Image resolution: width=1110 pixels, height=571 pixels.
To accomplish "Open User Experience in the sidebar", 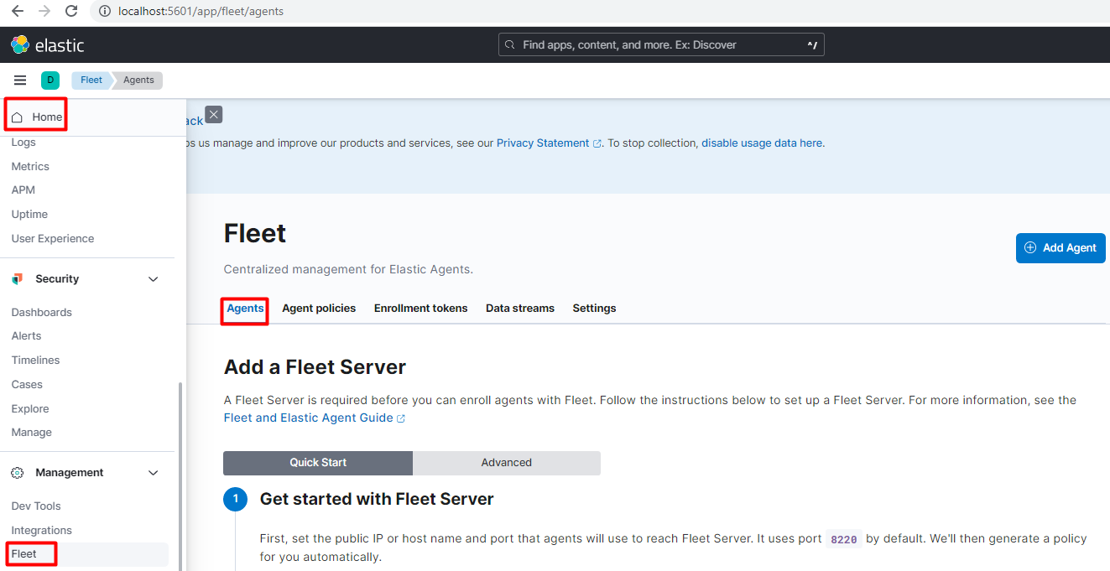I will point(53,239).
